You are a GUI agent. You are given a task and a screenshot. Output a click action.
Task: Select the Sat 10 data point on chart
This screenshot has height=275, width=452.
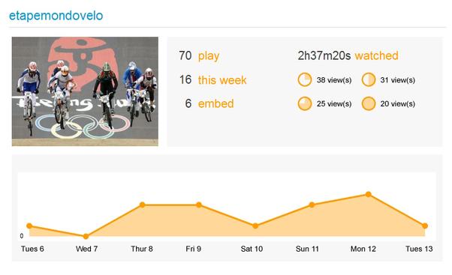pyautogui.click(x=255, y=226)
